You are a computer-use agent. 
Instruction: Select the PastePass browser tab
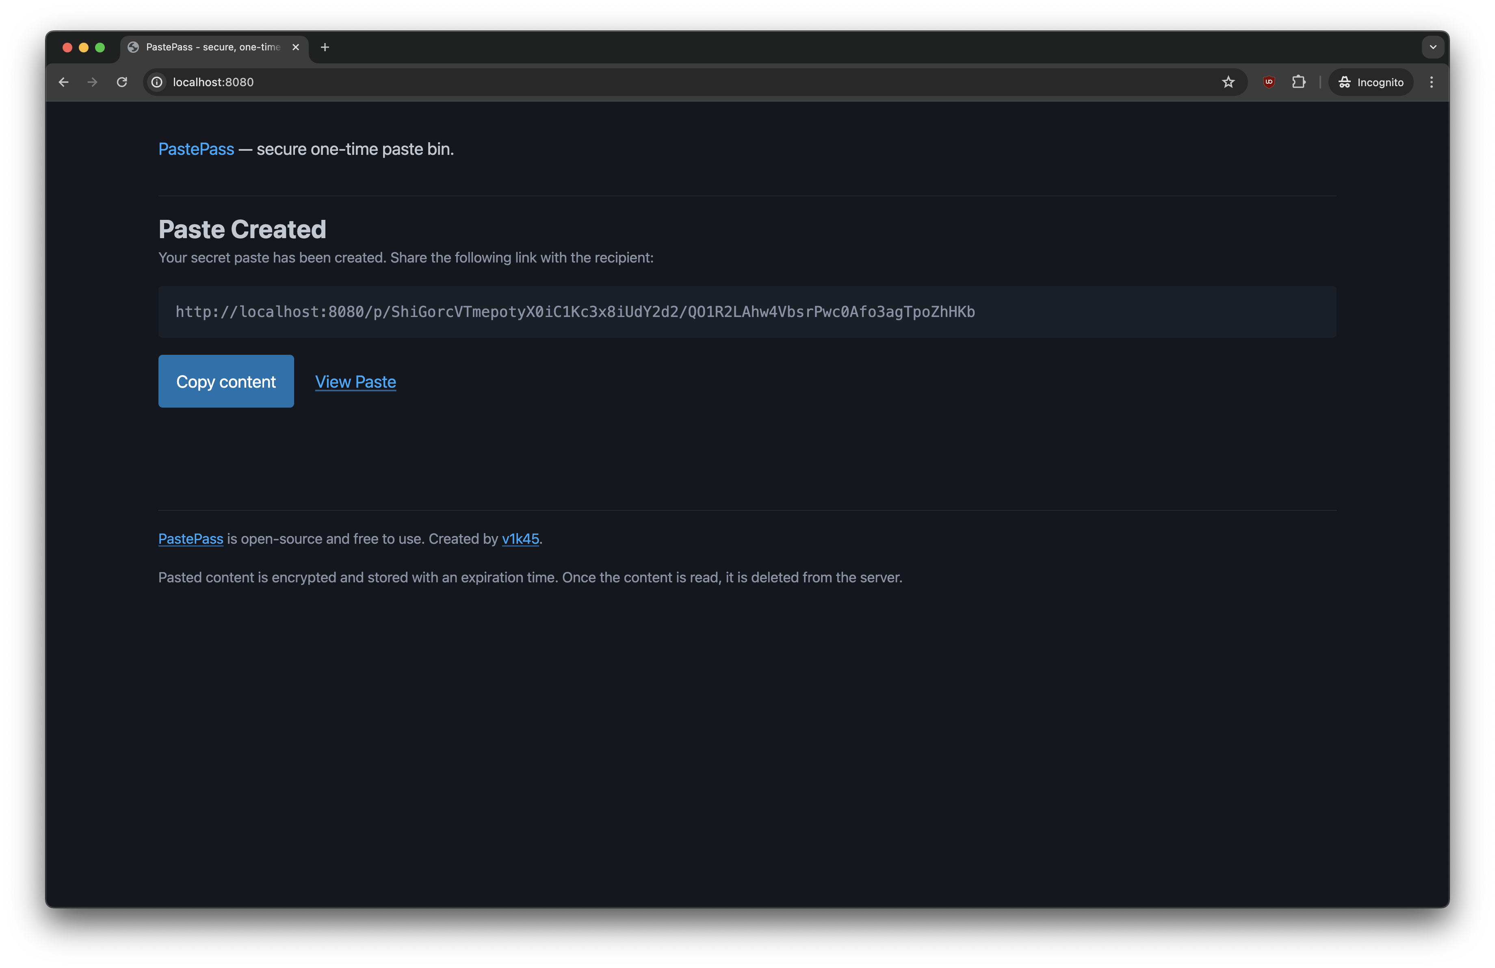(x=212, y=47)
